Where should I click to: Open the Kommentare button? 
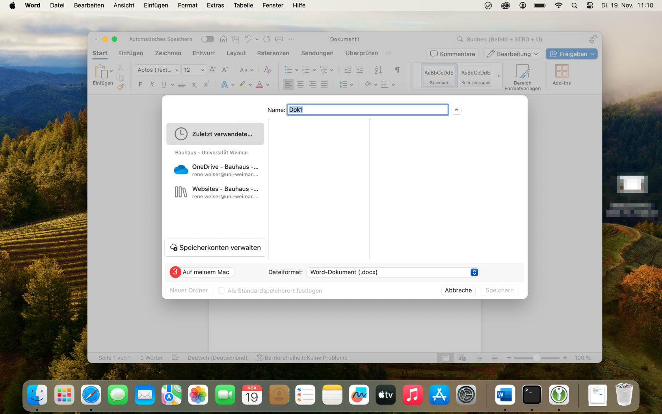pos(452,54)
